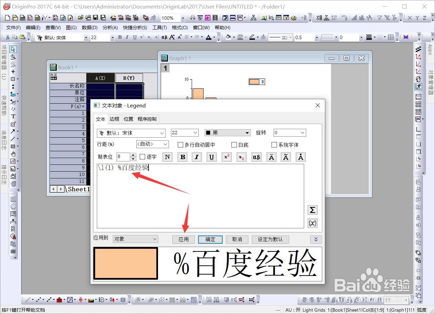This screenshot has width=435, height=314.
Task: Click the Underline (U) button in text dialog
Action: coord(212,157)
